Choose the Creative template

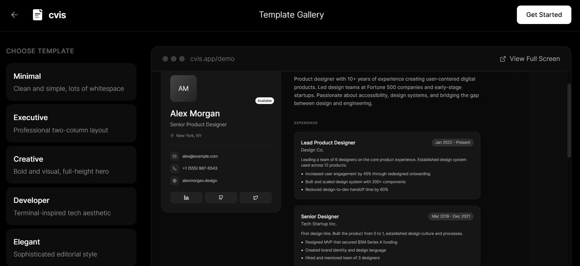(71, 165)
